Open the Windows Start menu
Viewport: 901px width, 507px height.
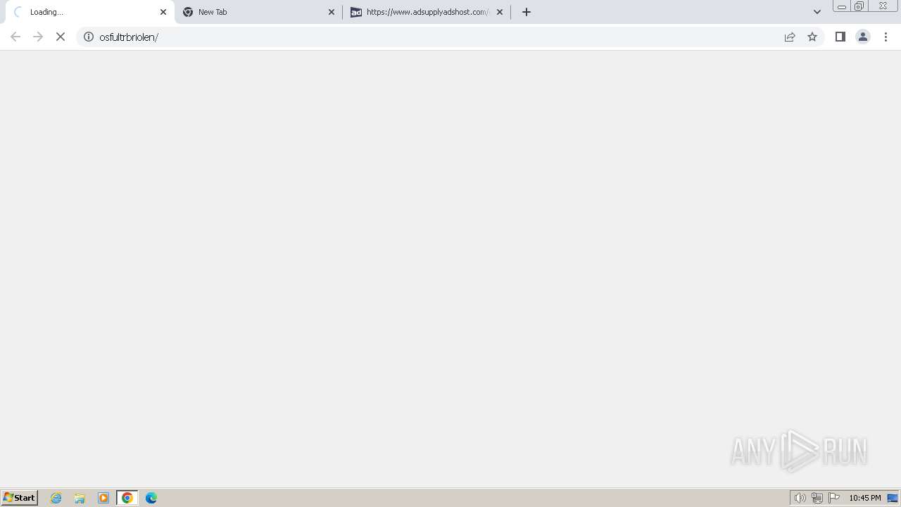pos(19,498)
